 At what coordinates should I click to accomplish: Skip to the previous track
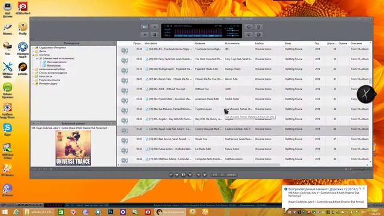171,175
